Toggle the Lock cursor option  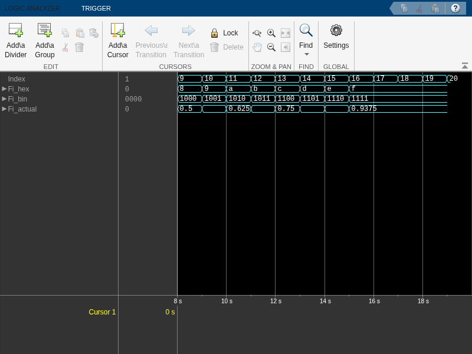coord(225,33)
